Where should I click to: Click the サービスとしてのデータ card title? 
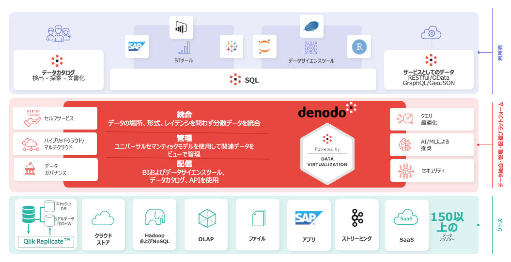pos(429,72)
